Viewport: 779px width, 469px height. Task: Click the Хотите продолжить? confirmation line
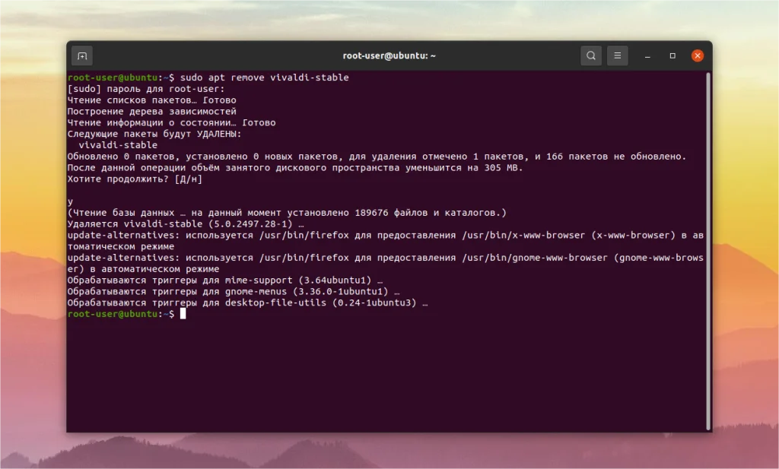[134, 178]
